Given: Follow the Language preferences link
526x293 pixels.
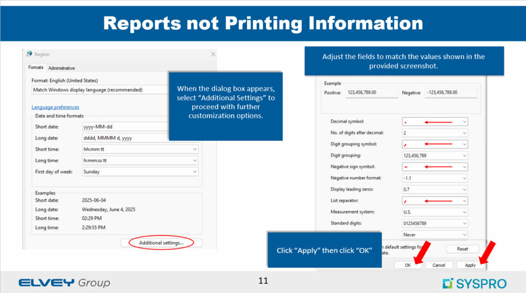Looking at the screenshot, I should 55,107.
